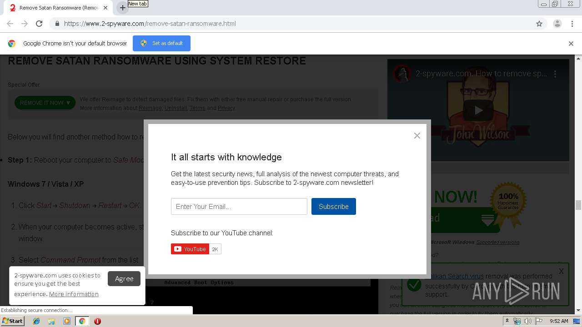Open Action Center flag icon
Viewport: 582px width, 327px height.
pyautogui.click(x=539, y=321)
